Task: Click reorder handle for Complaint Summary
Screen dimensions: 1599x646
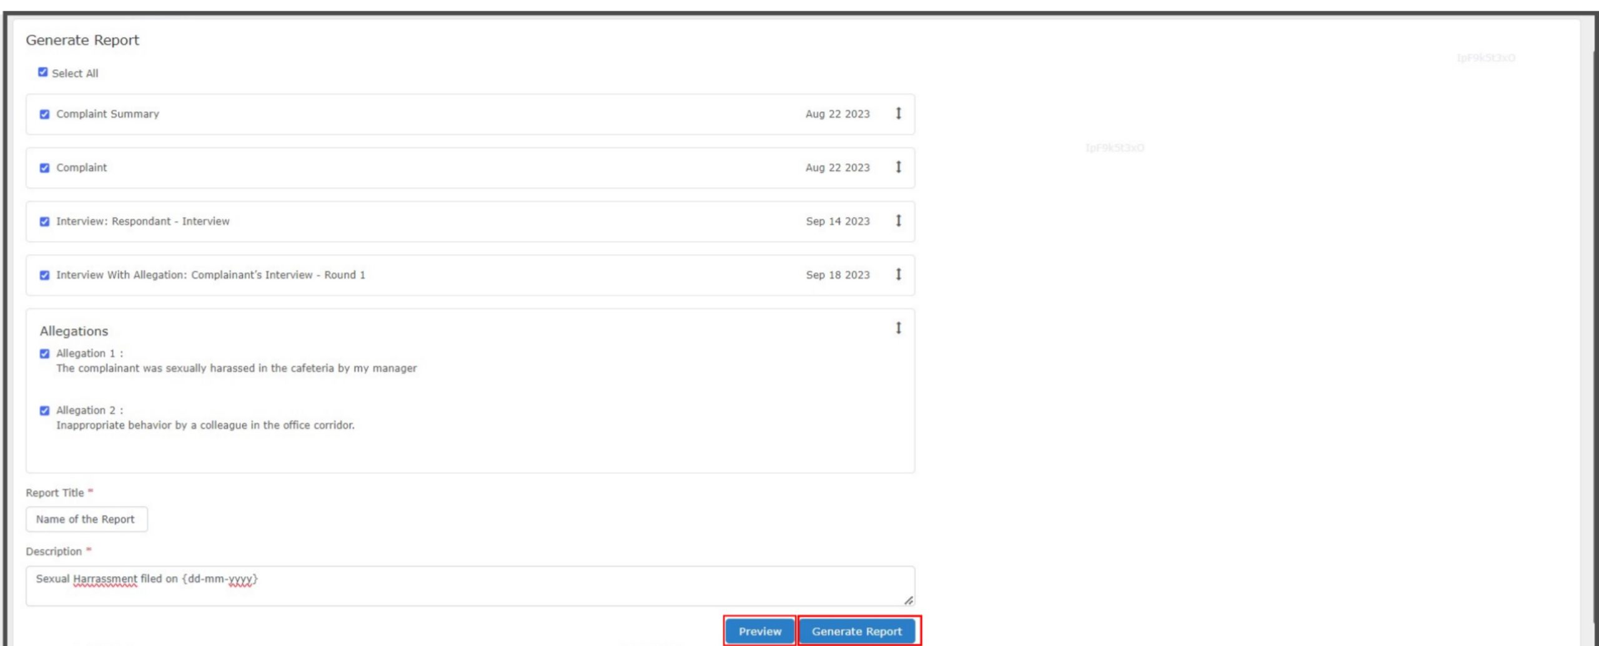Action: [x=898, y=114]
